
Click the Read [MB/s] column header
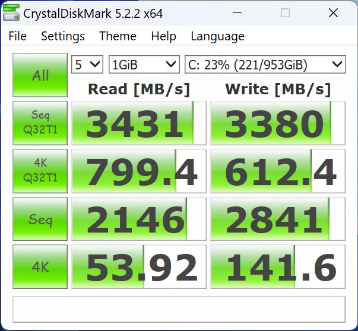pos(139,89)
